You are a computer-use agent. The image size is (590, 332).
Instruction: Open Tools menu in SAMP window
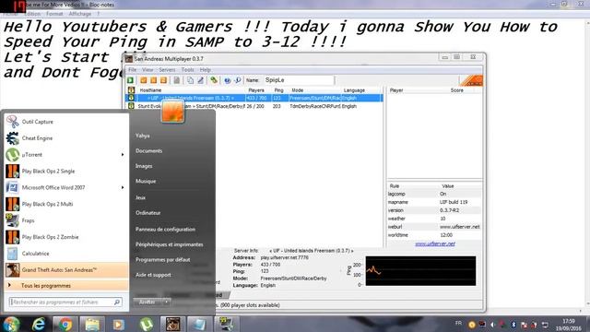[x=187, y=70]
